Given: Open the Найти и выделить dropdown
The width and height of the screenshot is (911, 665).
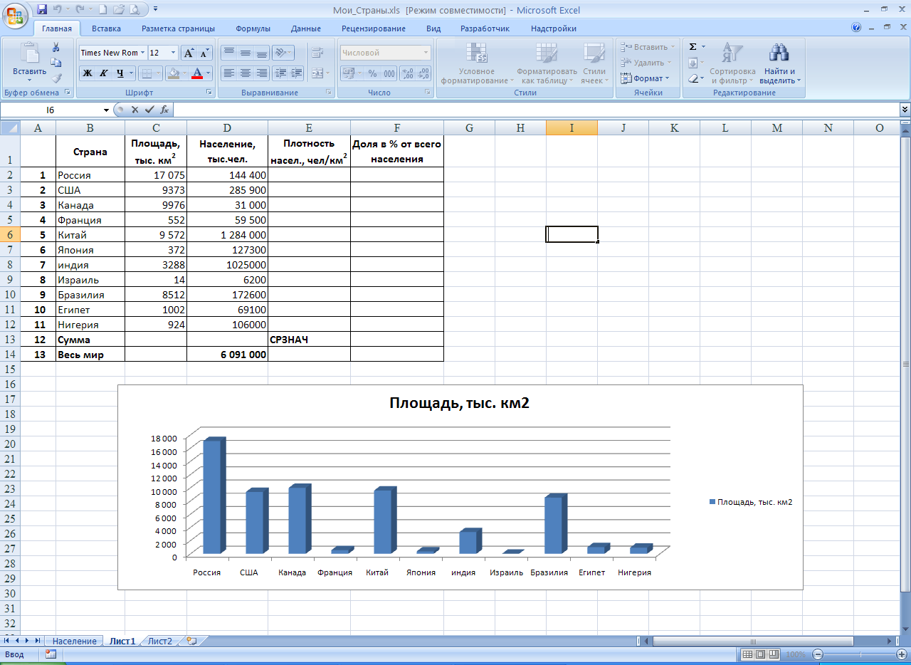Looking at the screenshot, I should pyautogui.click(x=780, y=64).
